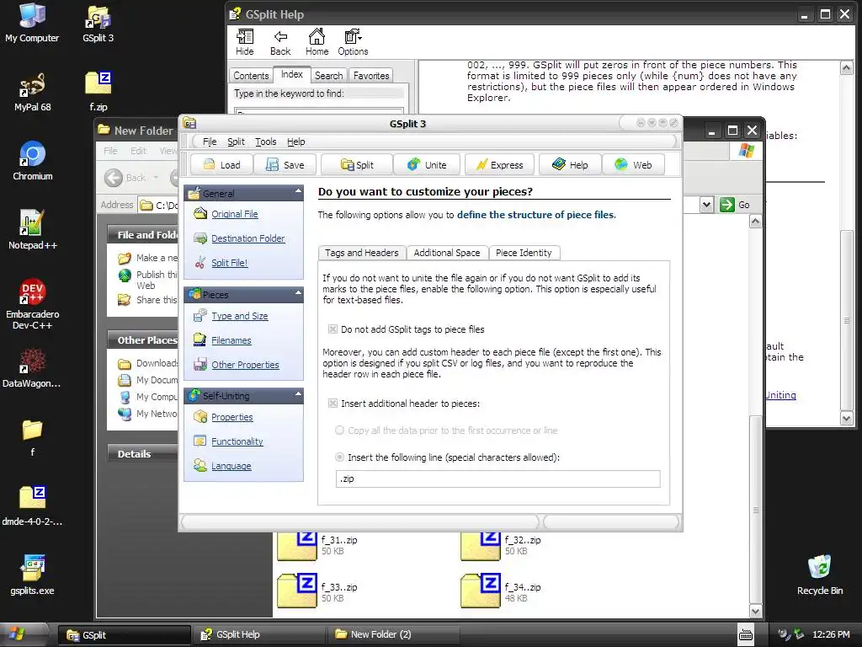Image resolution: width=862 pixels, height=647 pixels.
Task: Collapse the General sidebar section
Action: (x=298, y=192)
